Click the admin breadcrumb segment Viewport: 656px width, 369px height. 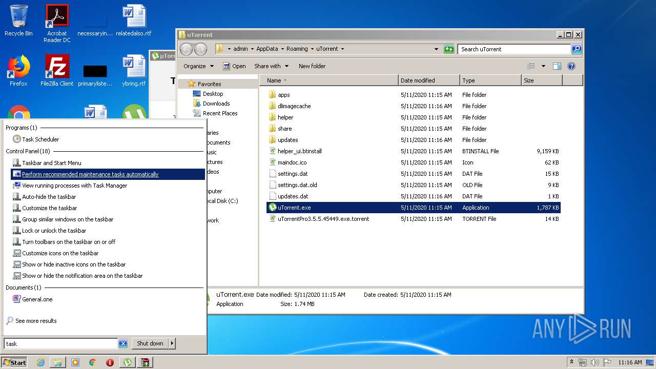(240, 49)
